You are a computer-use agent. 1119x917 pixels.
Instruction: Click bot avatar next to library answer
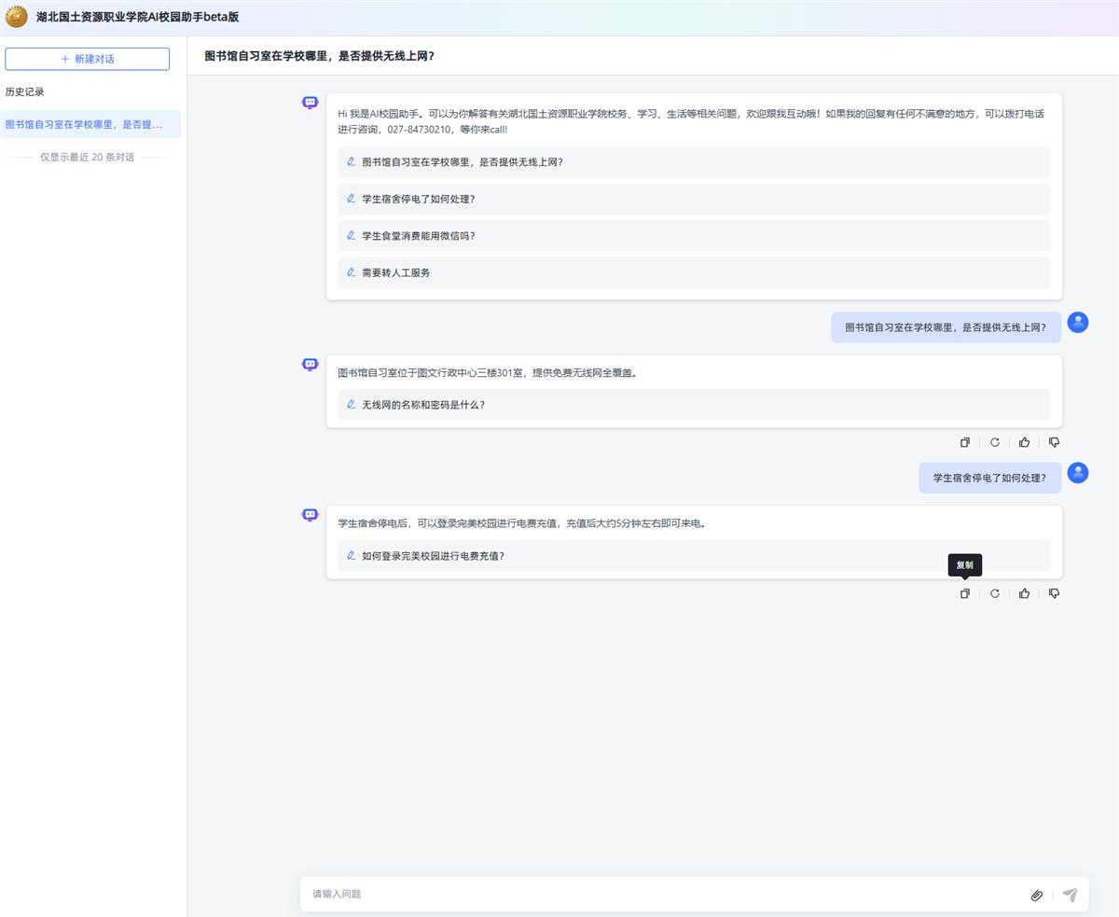311,364
